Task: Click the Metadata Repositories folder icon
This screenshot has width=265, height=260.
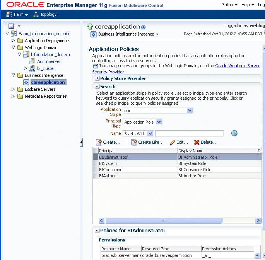Action: tap(20, 96)
